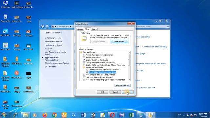Viewport: 210px width, 118px height.
Task: Open UC Browser from the taskbar
Action: pyautogui.click(x=64, y=115)
